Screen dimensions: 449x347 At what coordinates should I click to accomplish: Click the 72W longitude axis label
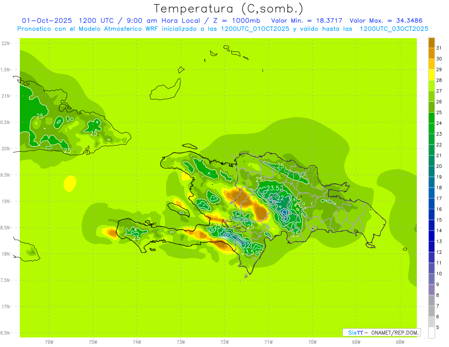click(224, 342)
